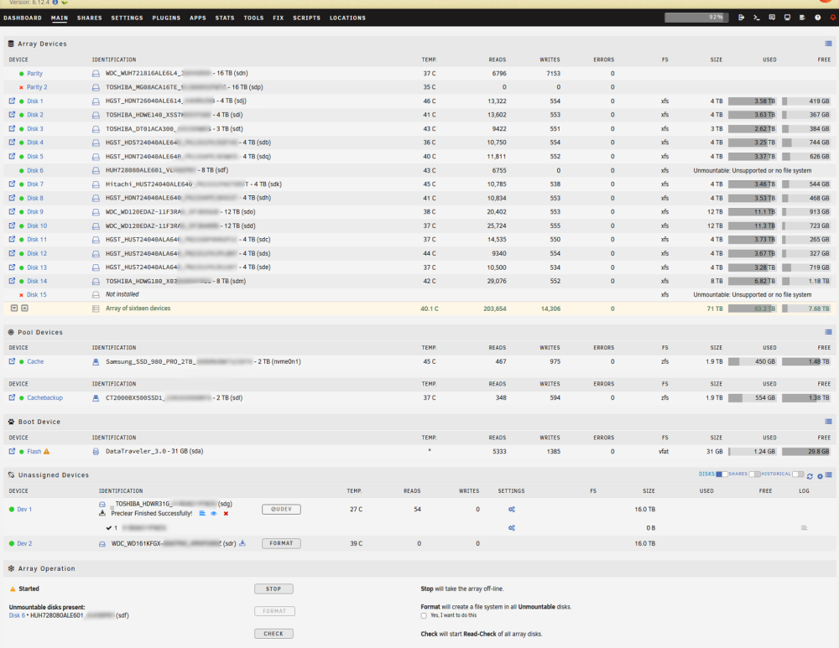839x648 pixels.
Task: Refresh the Unassigned Devices list
Action: click(x=810, y=476)
